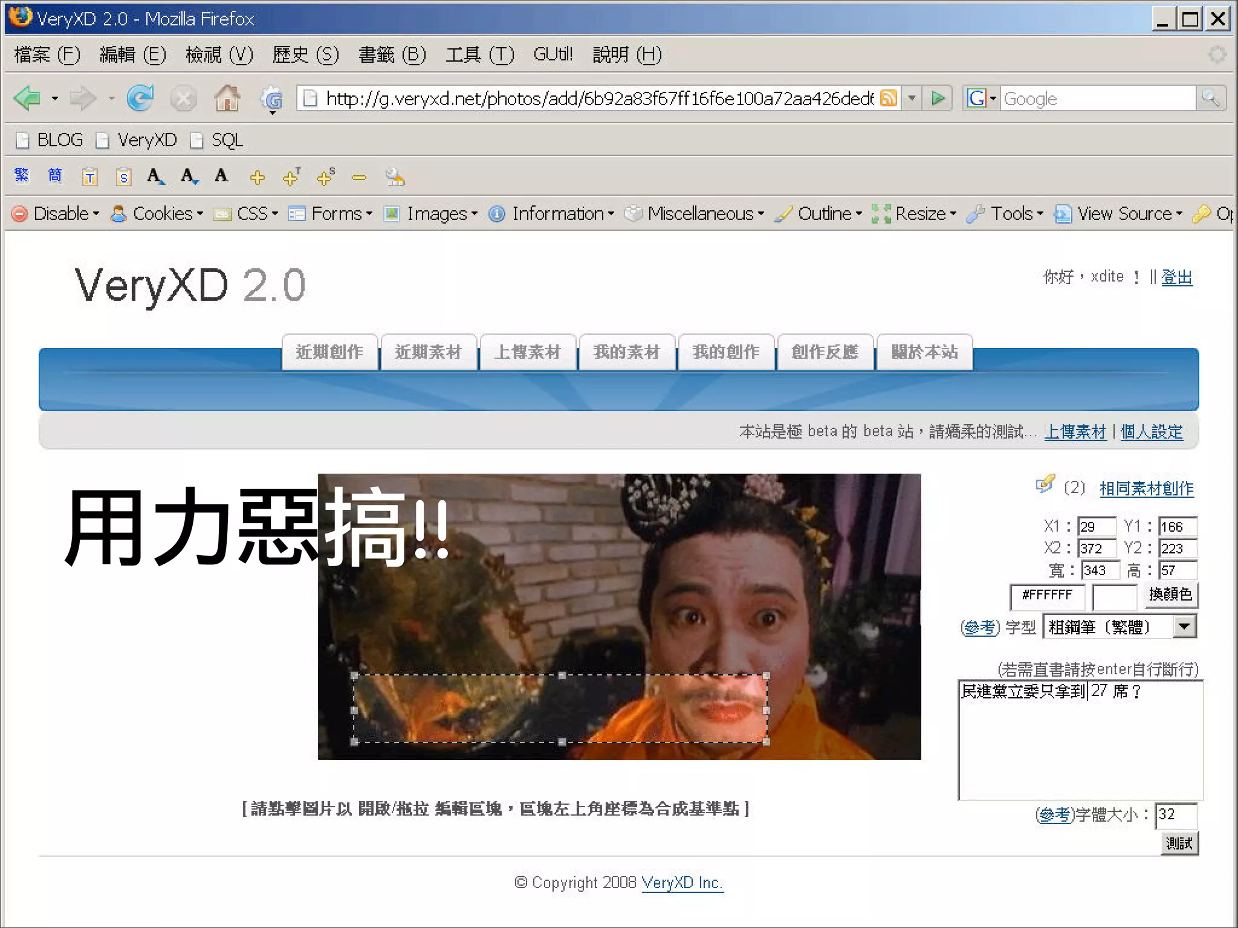Click the Google search input box
This screenshot has height=928, width=1238.
[1098, 98]
